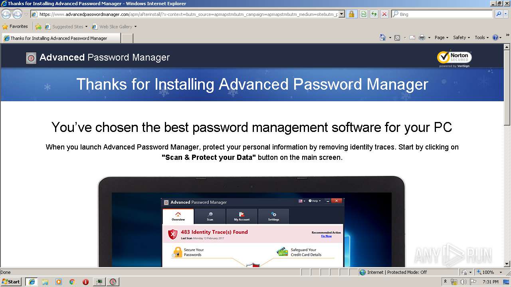Click the address bar URL field
Viewport: 511px width, 287px height.
tap(184, 14)
